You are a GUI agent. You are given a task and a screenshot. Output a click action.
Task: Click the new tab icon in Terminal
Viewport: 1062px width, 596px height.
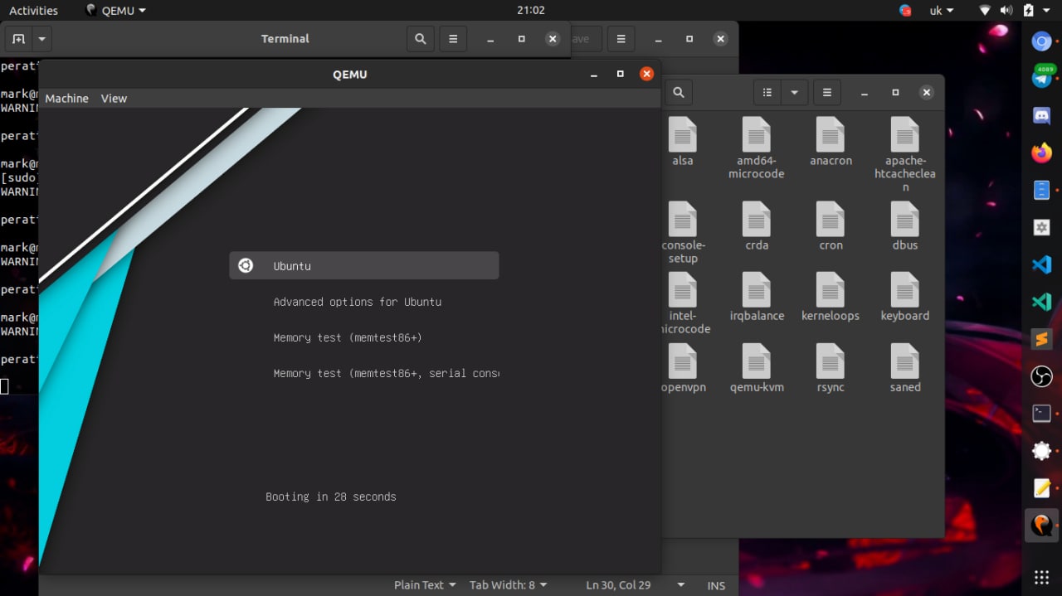[18, 39]
